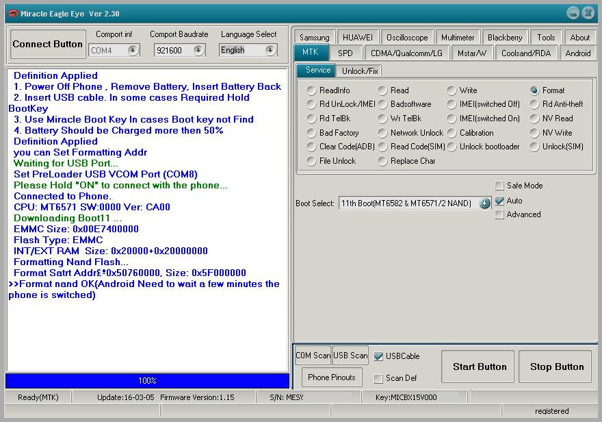The width and height of the screenshot is (602, 422).
Task: Open the Tools tab
Action: (x=546, y=38)
